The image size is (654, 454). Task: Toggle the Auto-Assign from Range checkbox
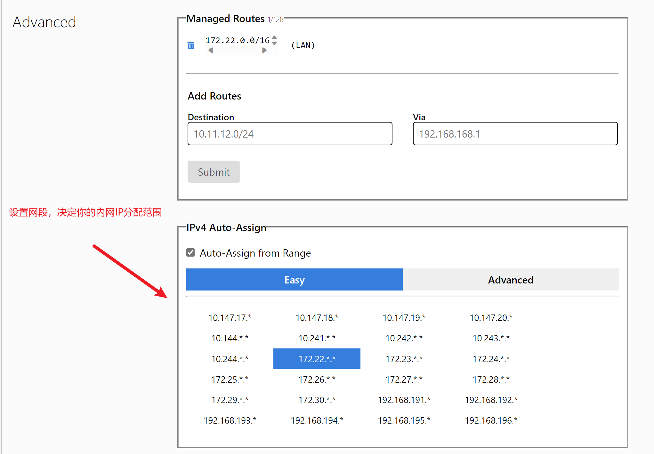(190, 253)
